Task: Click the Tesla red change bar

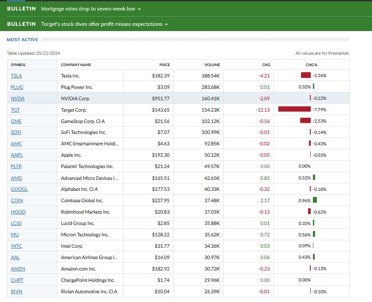Action: click(305, 75)
